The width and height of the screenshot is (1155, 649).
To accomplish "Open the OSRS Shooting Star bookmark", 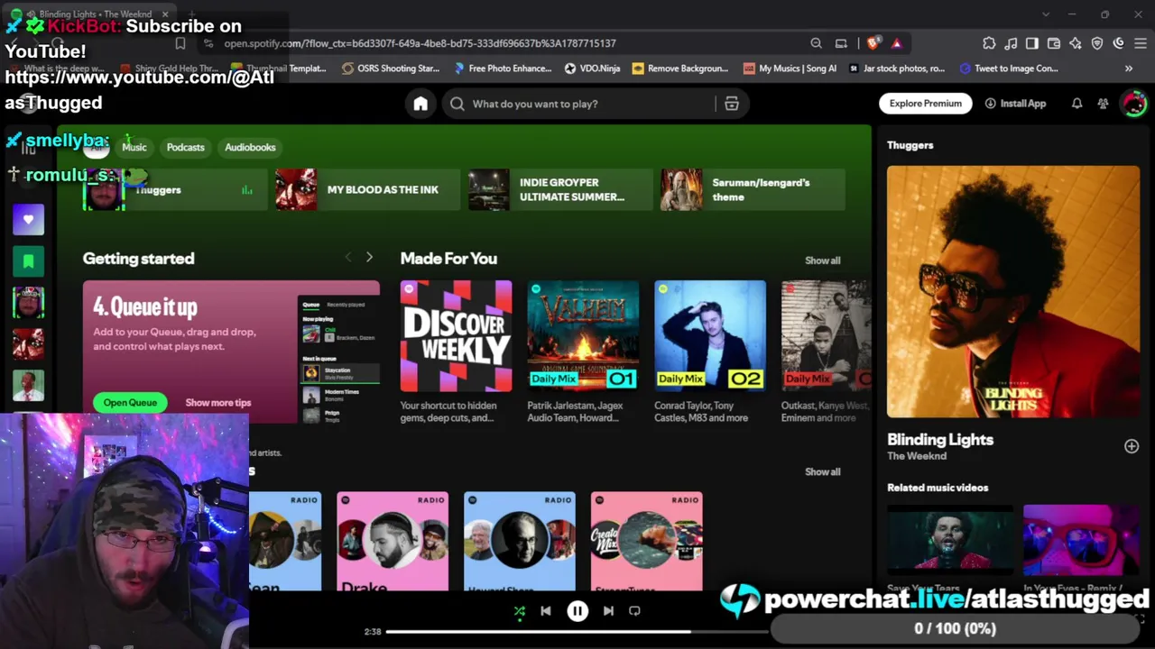I will tap(391, 69).
